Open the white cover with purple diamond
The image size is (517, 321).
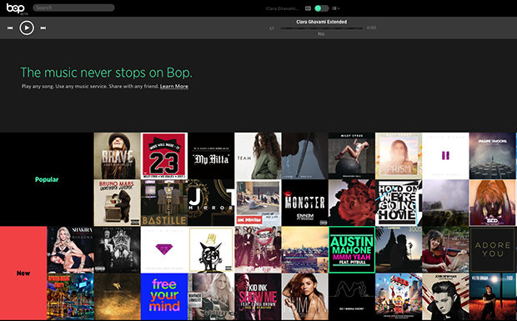pyautogui.click(x=164, y=249)
